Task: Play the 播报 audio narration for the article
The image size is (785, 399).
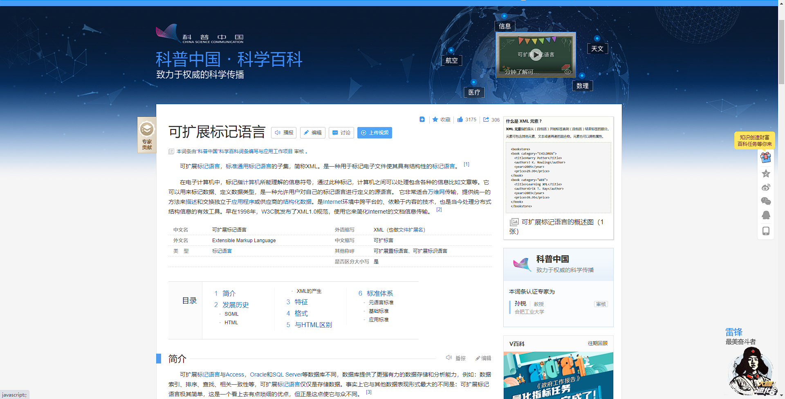Action: [284, 132]
